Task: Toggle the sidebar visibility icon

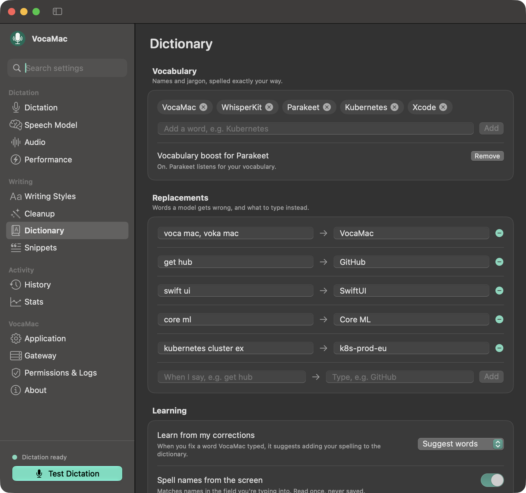Action: coord(57,12)
